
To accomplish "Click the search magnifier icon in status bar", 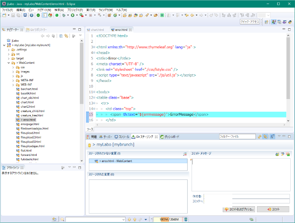I will [x=62, y=219].
